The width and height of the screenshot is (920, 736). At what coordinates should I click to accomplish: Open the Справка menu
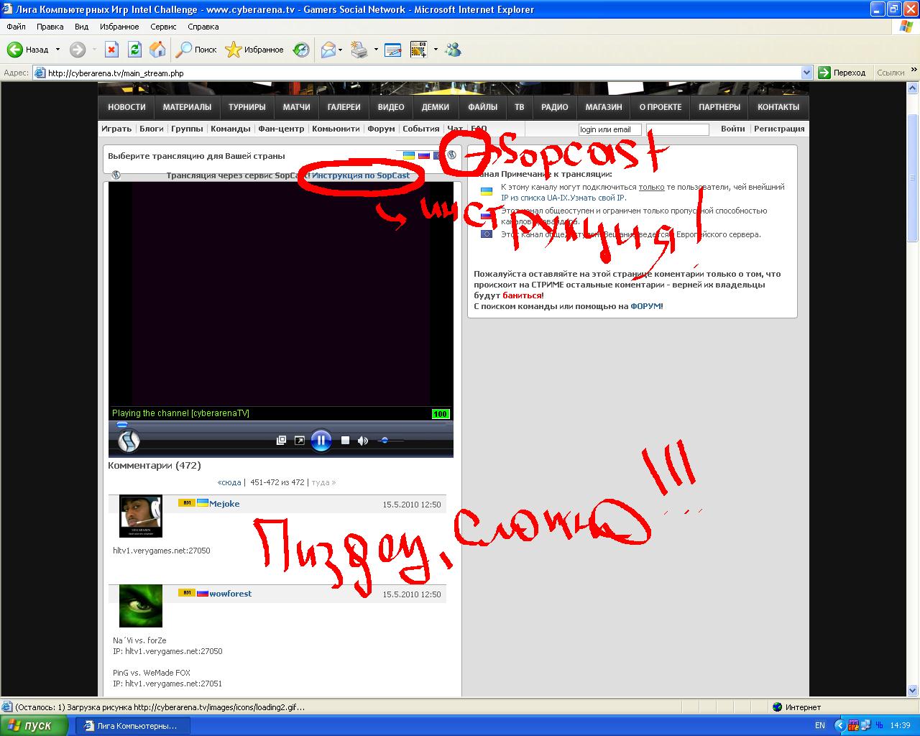pyautogui.click(x=203, y=27)
